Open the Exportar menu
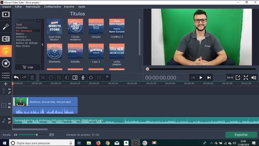259x146 pixels. pyautogui.click(x=69, y=7)
